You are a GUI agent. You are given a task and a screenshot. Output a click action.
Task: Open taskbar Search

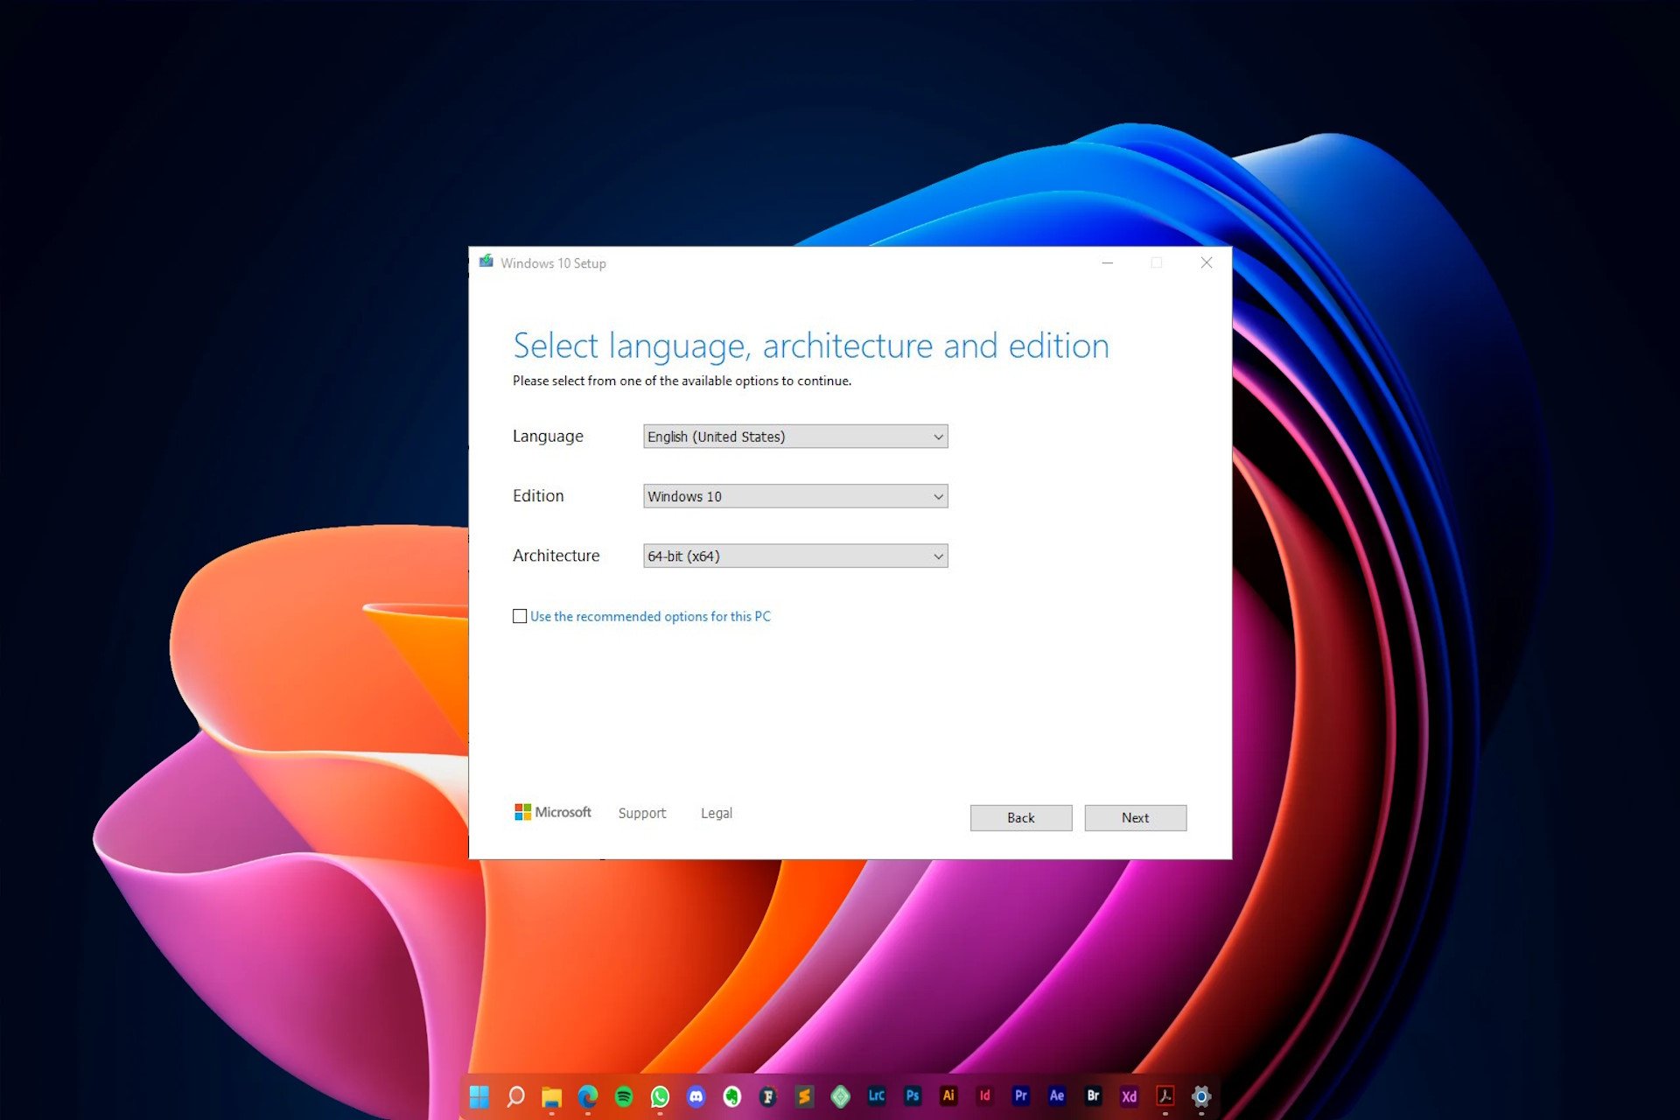pos(516,1095)
